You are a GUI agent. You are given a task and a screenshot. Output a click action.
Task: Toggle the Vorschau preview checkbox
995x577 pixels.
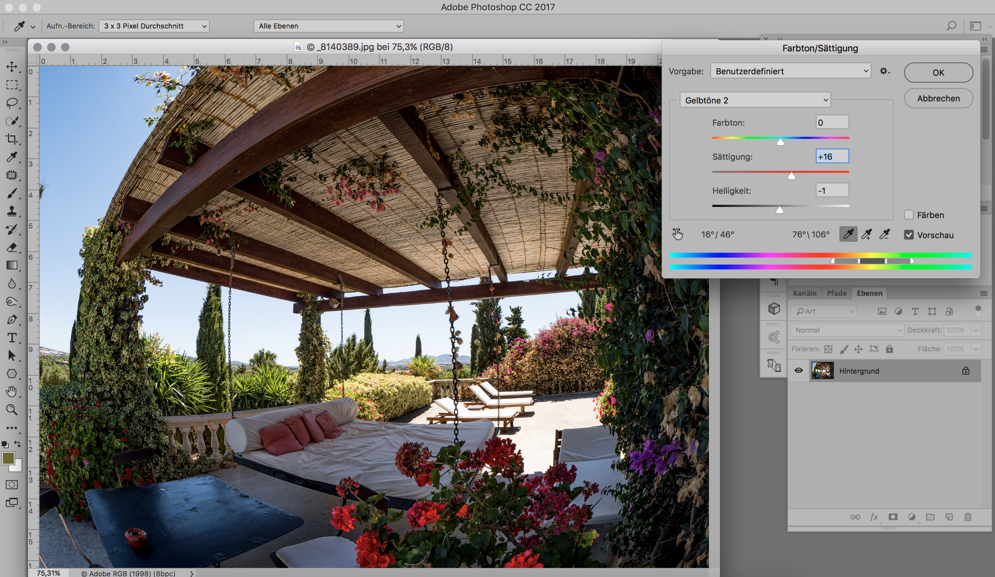click(x=909, y=235)
